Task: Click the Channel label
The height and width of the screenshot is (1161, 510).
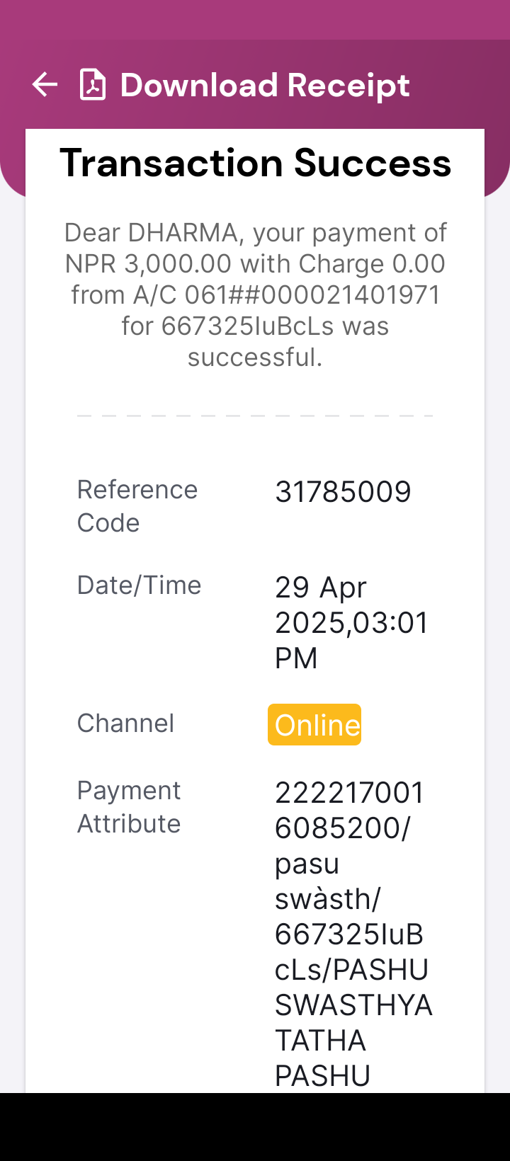Action: 125,724
